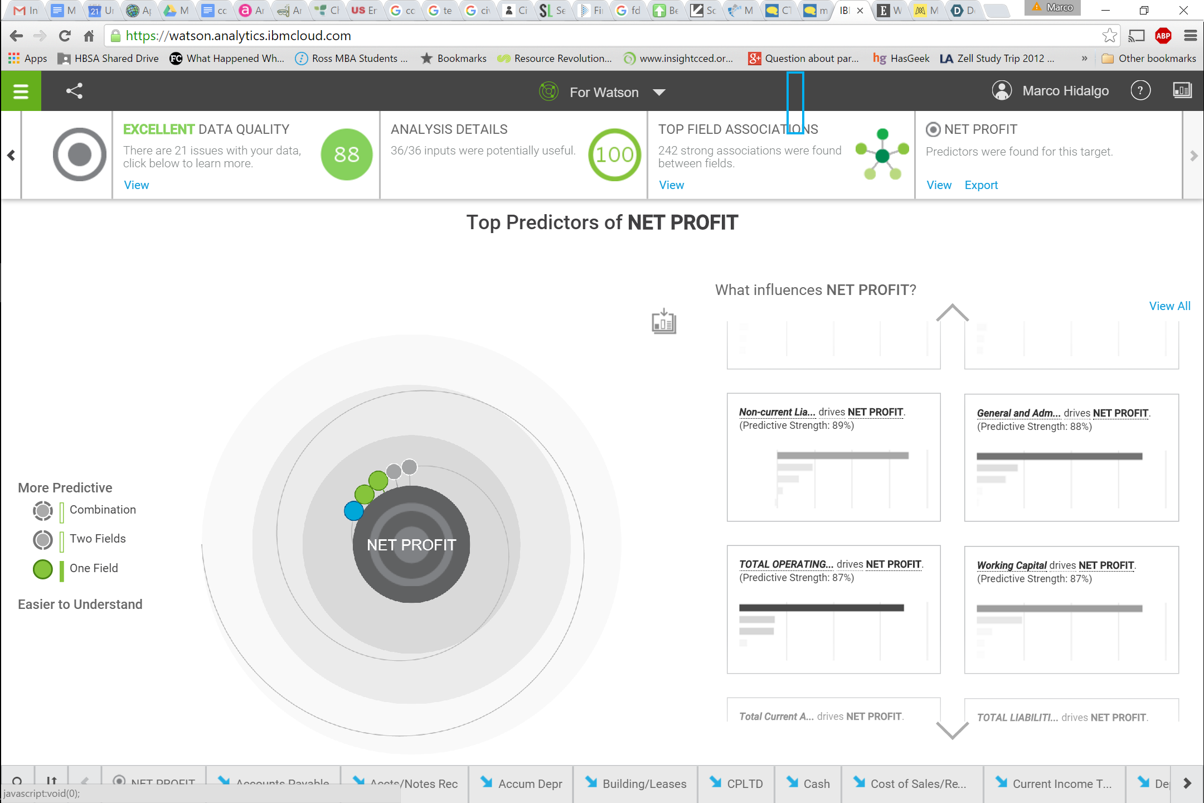Click the Export link under NET PROFIT
The width and height of the screenshot is (1204, 803).
click(981, 185)
